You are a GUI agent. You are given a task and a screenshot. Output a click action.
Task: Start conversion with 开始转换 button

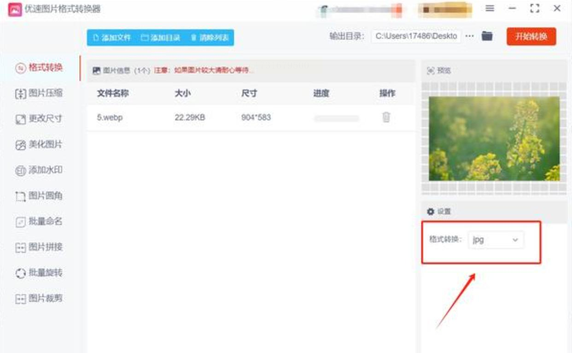(531, 37)
